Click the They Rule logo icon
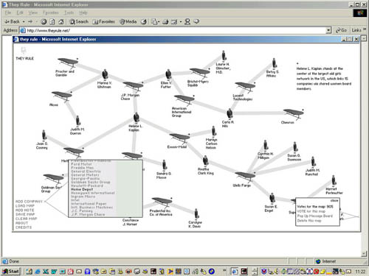 tap(24, 50)
